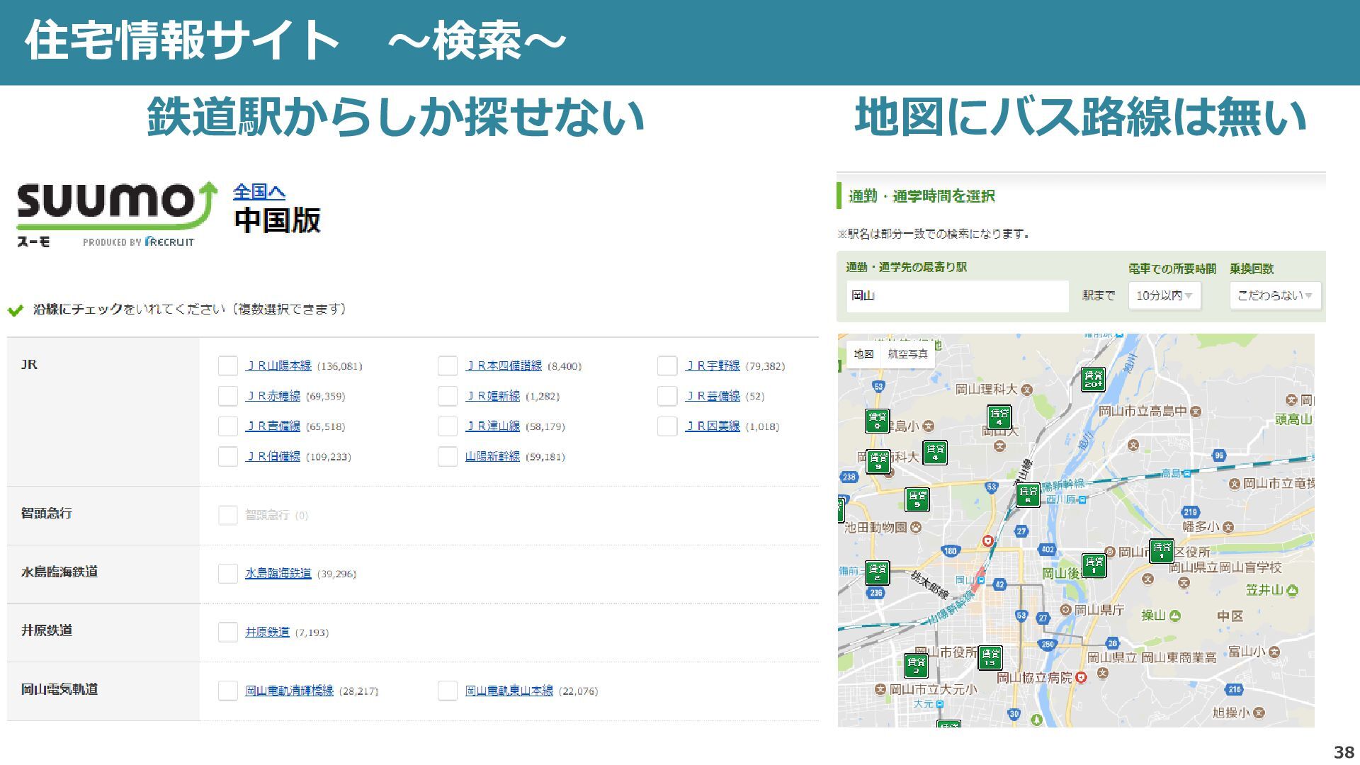Open the 井原鉄道 line link
Viewport: 1360px width, 765px height.
pos(267,632)
